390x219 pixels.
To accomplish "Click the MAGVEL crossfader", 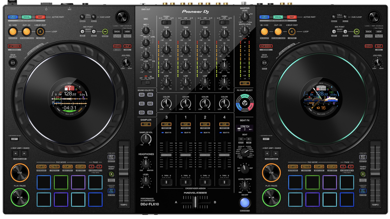I will pos(195,203).
